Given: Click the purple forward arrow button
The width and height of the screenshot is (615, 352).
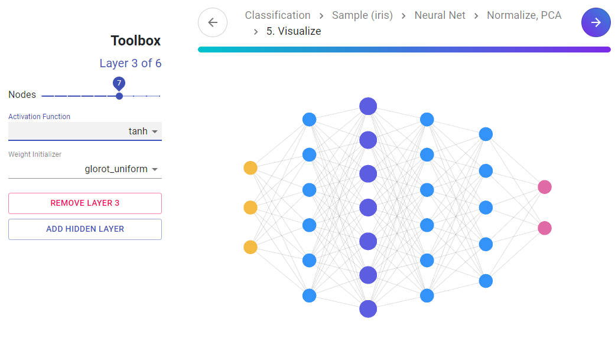Looking at the screenshot, I should (596, 22).
